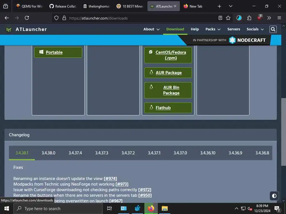Open the AUR Bin Package link
286x214 pixels.
pyautogui.click(x=168, y=90)
